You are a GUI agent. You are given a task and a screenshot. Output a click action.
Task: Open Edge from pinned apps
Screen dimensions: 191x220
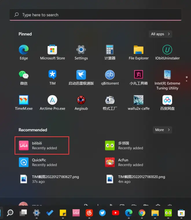pos(24,52)
